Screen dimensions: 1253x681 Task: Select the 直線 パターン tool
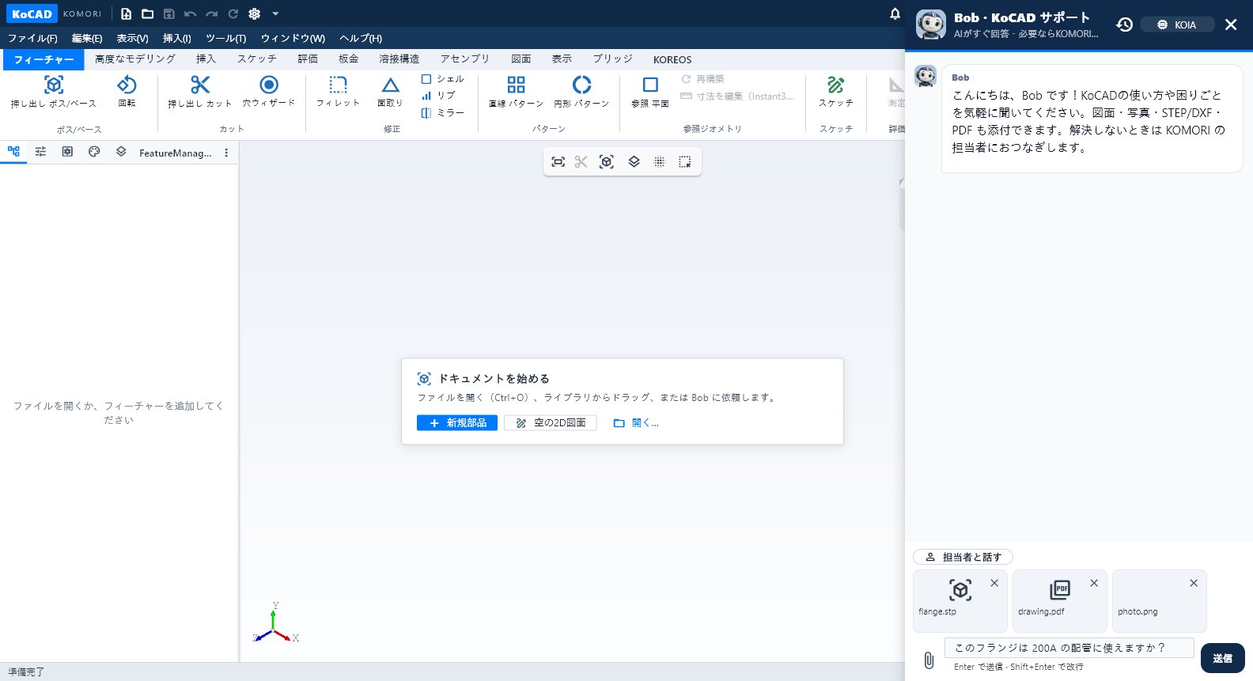tap(516, 92)
